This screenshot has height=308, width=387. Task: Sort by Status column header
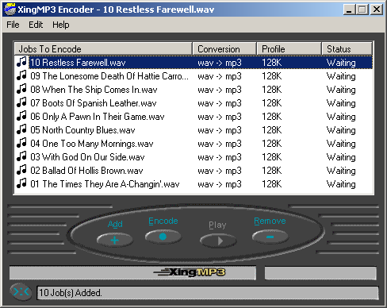click(x=347, y=49)
